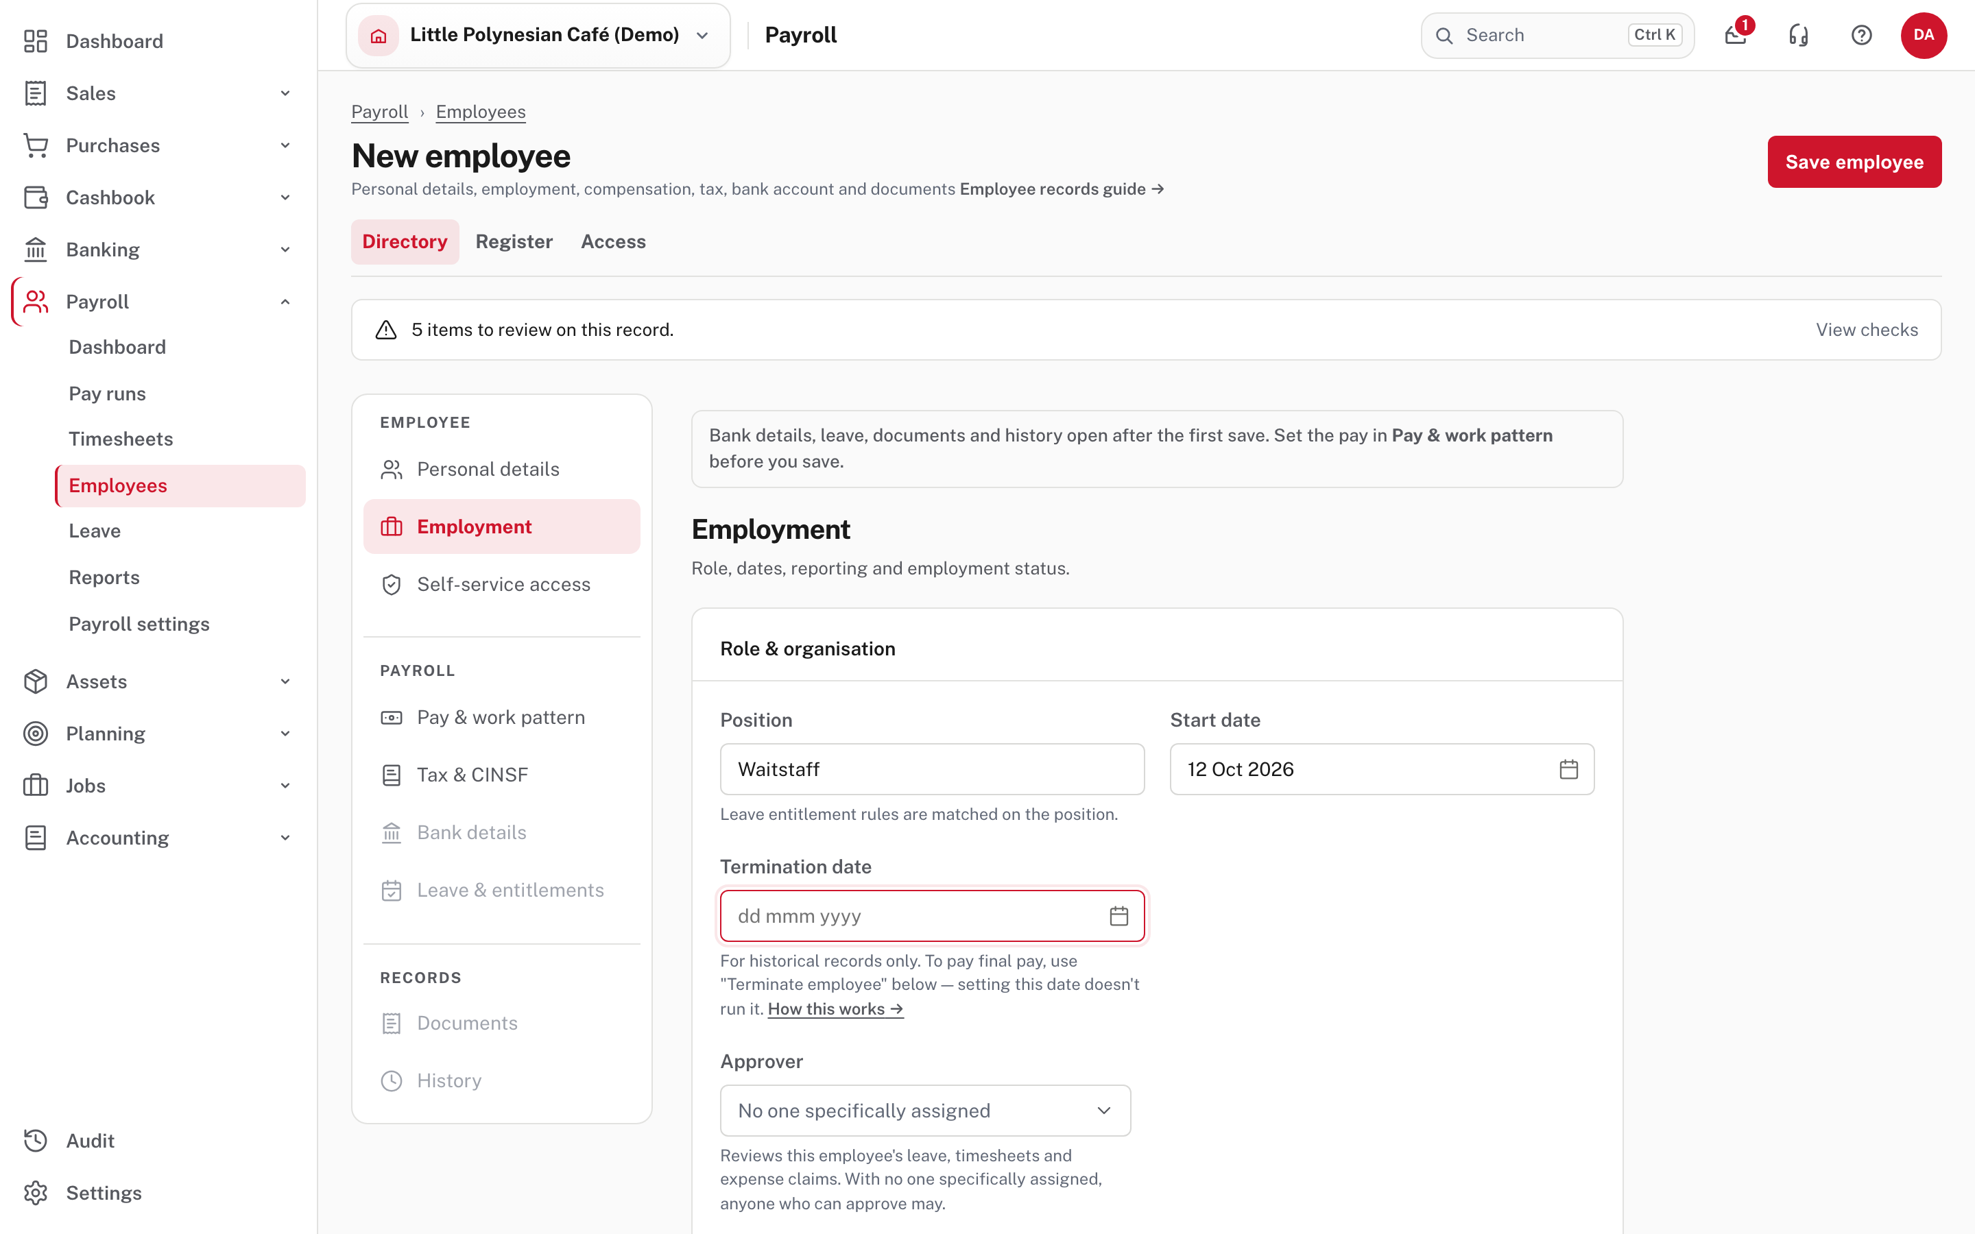The width and height of the screenshot is (1975, 1234).
Task: Focus the Position input field
Action: click(x=932, y=769)
